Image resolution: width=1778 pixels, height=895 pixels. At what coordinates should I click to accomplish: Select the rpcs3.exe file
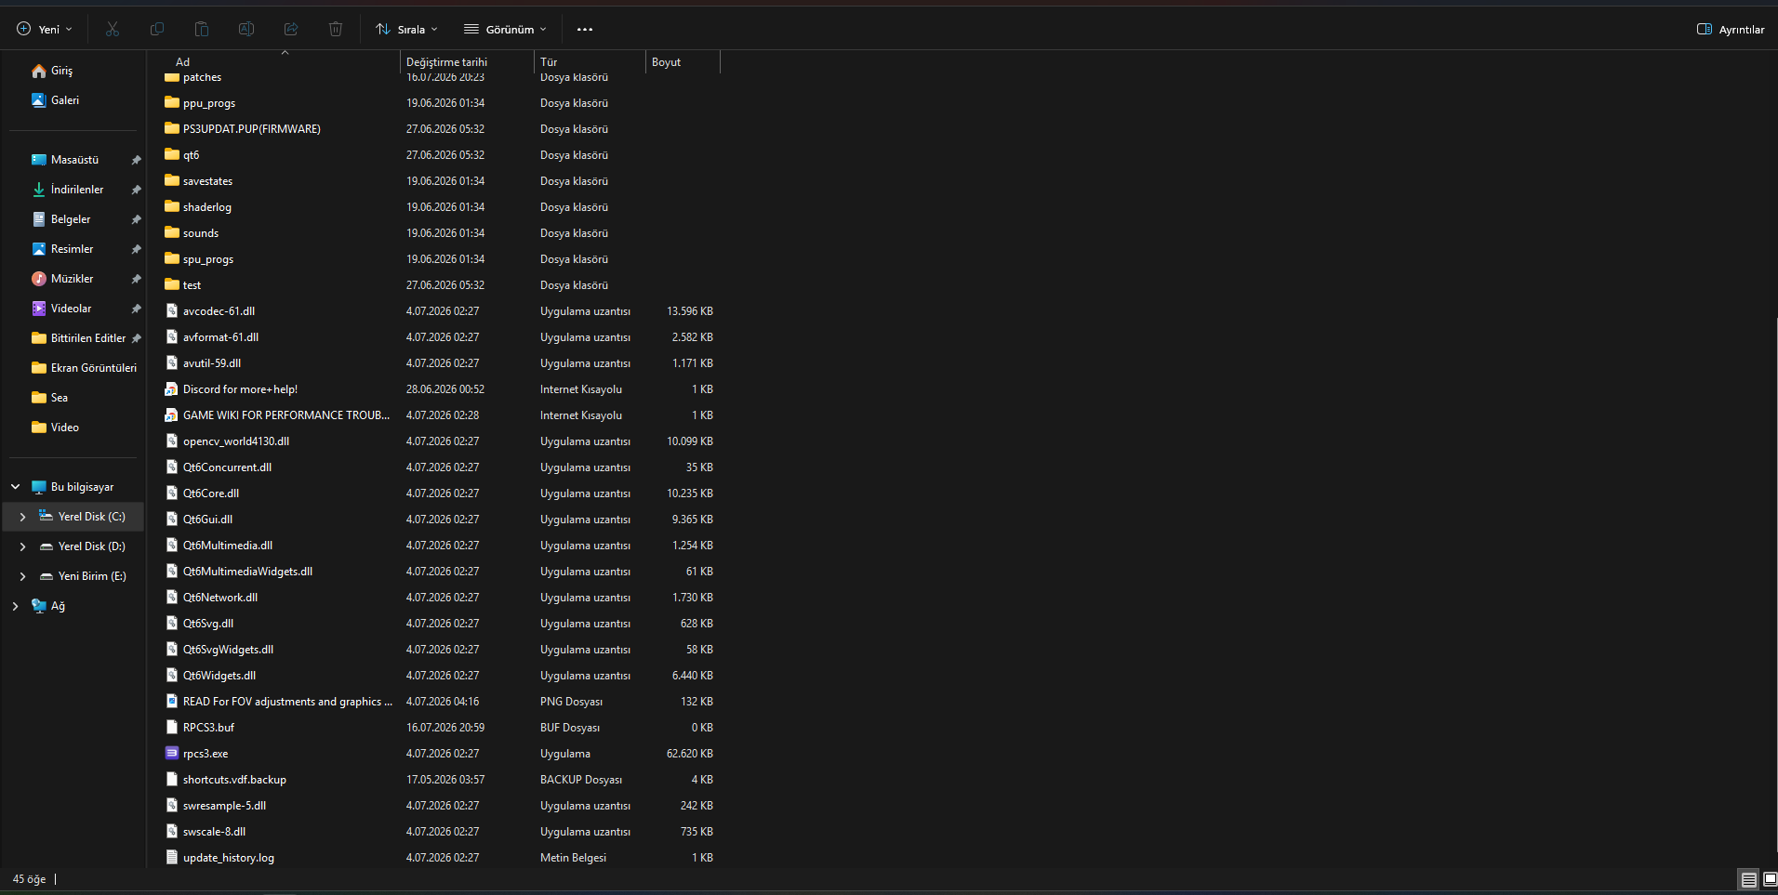tap(206, 754)
